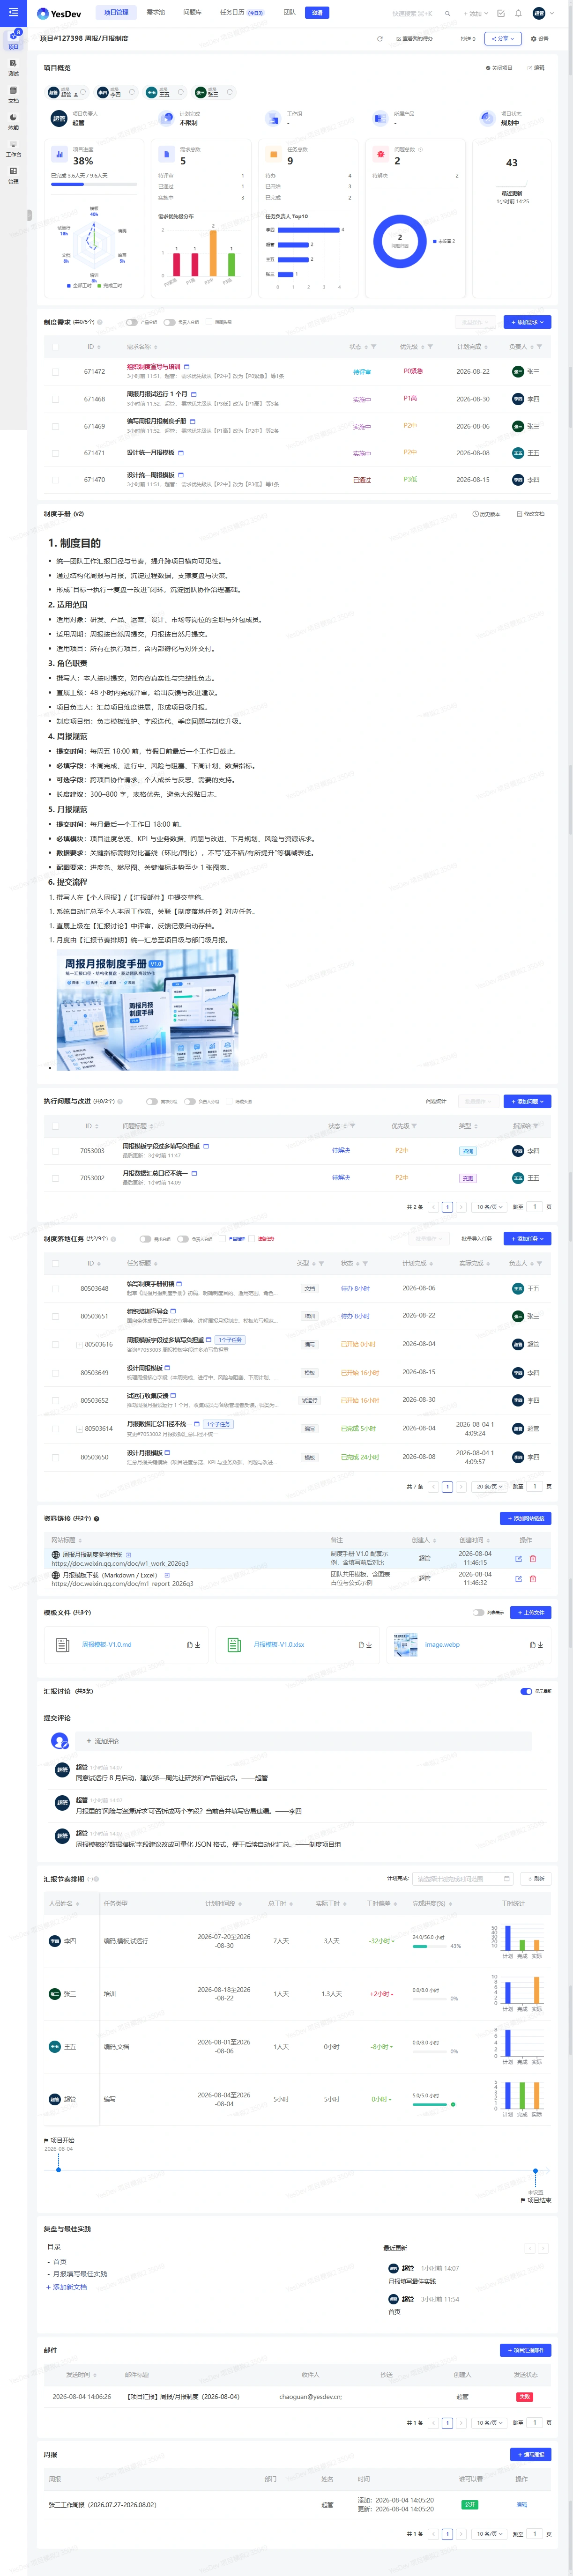The width and height of the screenshot is (573, 2576).
Task: Click the 上传文件 button
Action: click(x=531, y=1612)
